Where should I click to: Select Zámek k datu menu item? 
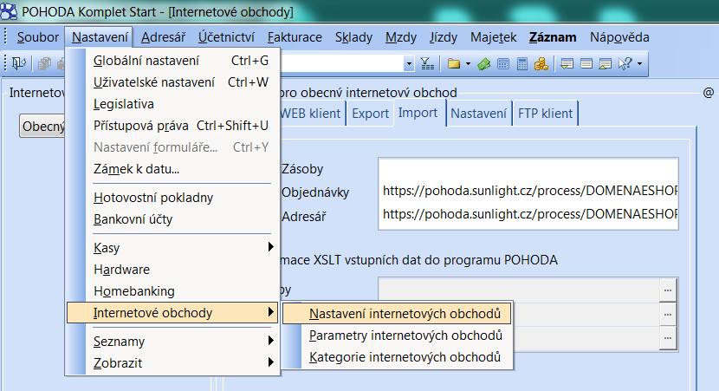(x=172, y=169)
